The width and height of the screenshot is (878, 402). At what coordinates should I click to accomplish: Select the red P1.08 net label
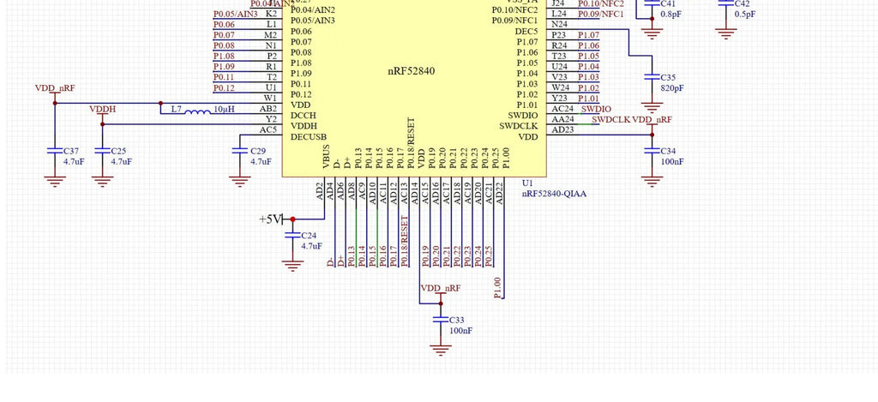coord(224,56)
